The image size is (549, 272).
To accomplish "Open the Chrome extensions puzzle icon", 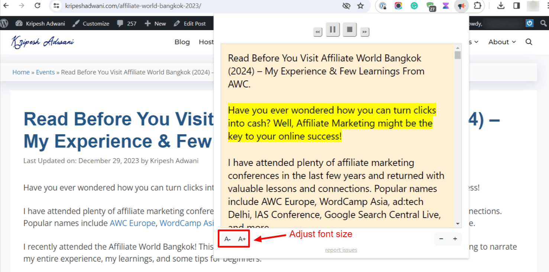I will pos(478,6).
